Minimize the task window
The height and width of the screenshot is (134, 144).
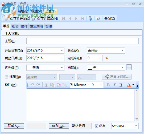[127, 4]
